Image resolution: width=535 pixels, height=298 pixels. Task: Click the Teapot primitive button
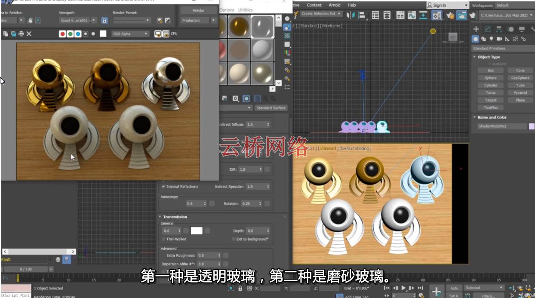point(491,100)
